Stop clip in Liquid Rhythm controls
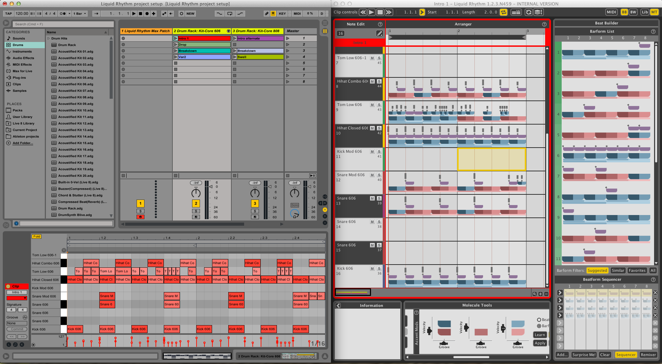The image size is (662, 364). [380, 12]
